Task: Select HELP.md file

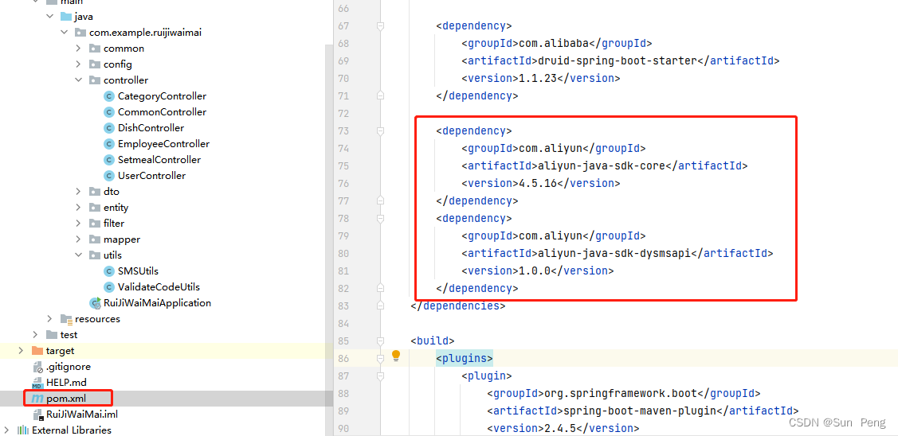Action: pyautogui.click(x=66, y=382)
